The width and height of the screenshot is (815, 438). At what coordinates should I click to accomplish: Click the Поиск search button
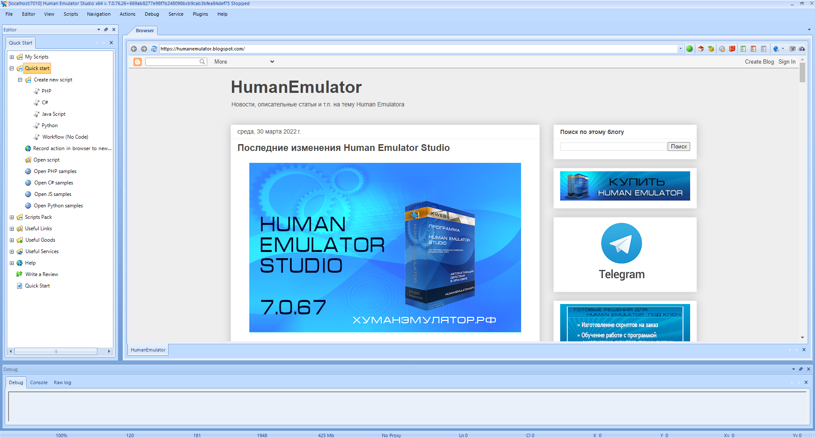tap(678, 146)
